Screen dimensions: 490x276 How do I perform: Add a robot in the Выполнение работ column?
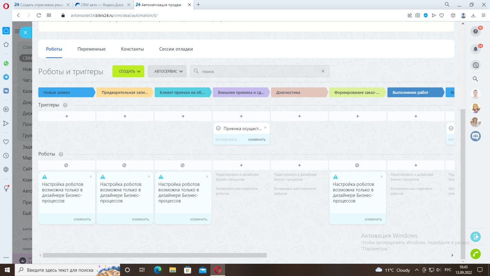(x=416, y=165)
